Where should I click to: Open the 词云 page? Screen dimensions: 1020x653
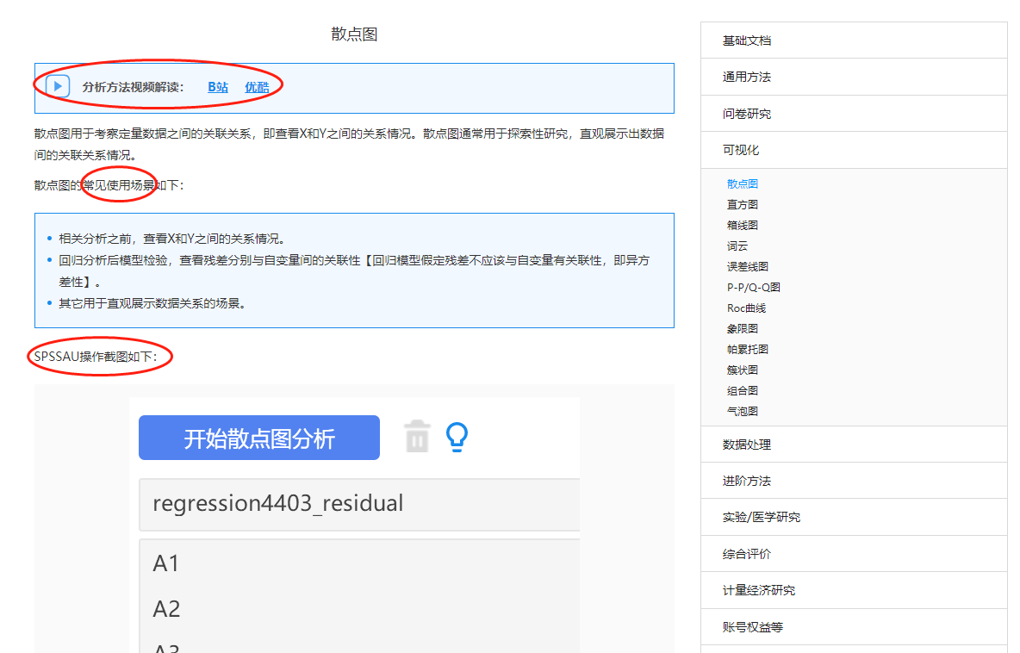coord(738,246)
